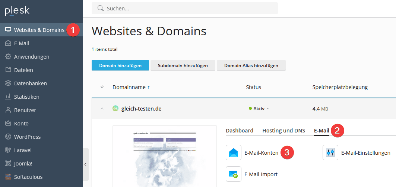This screenshot has height=187, width=396.
Task: Click the Subdomain hinzufügen button
Action: tap(183, 66)
